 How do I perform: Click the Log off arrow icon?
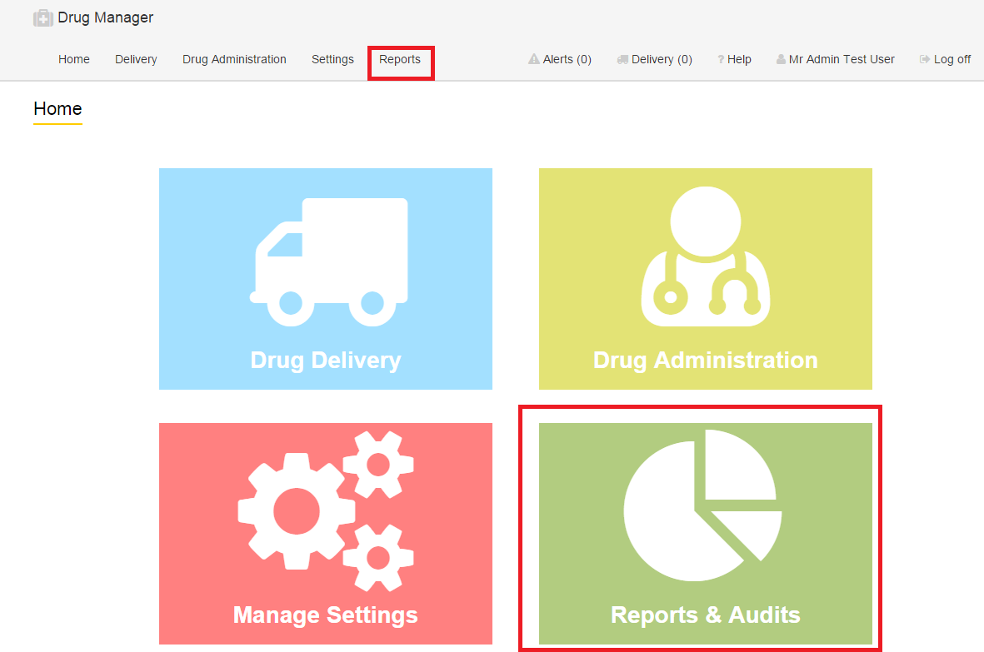925,59
